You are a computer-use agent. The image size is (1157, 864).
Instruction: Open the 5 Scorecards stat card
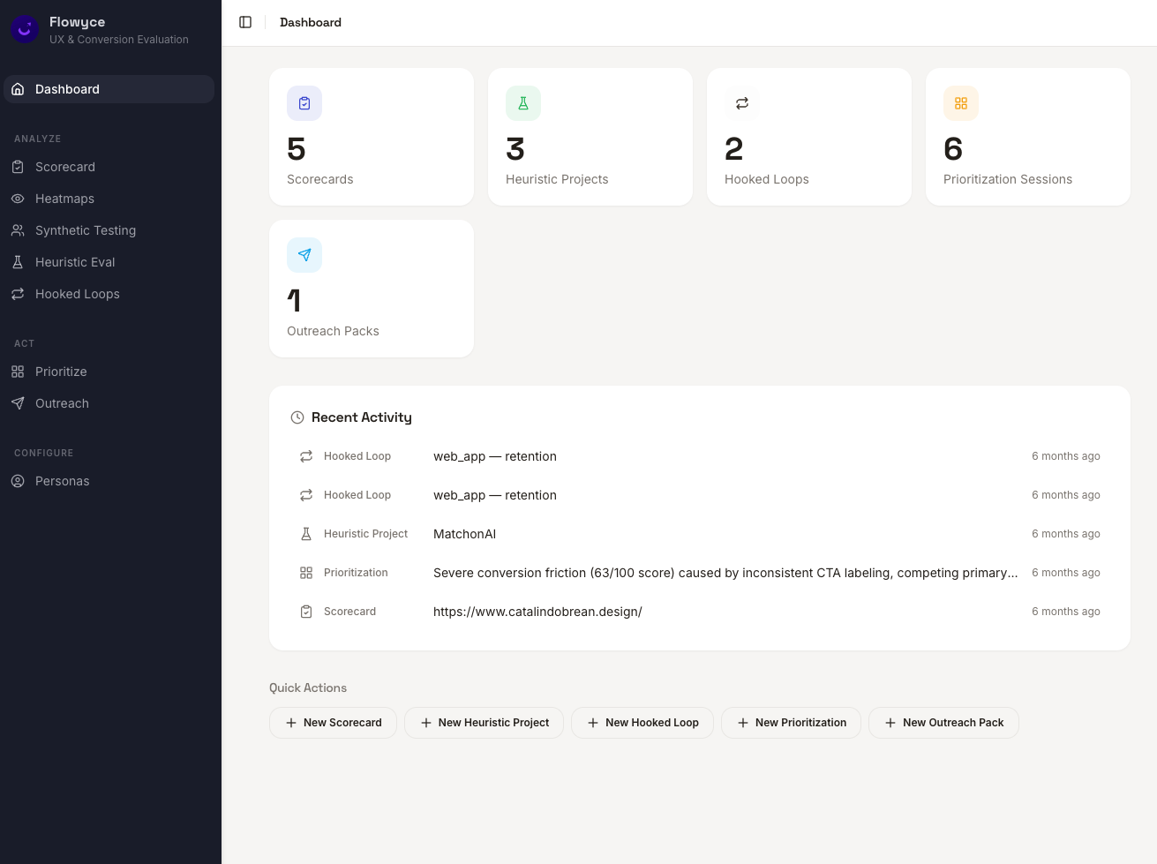click(x=372, y=137)
